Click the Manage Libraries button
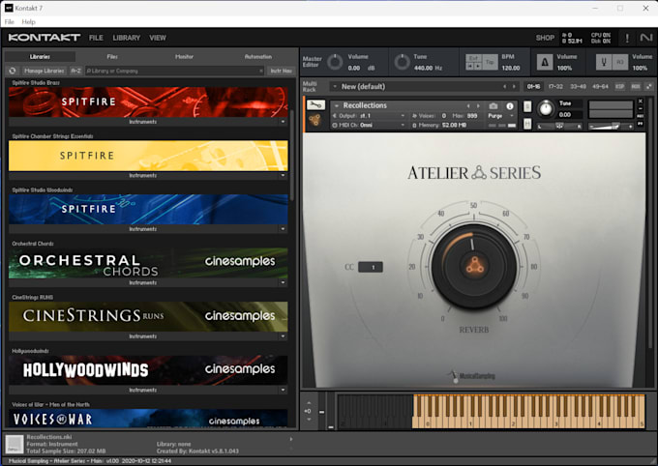 pos(45,71)
